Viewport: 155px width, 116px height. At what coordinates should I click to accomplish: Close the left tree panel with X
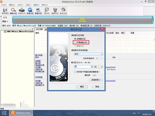point(33,29)
